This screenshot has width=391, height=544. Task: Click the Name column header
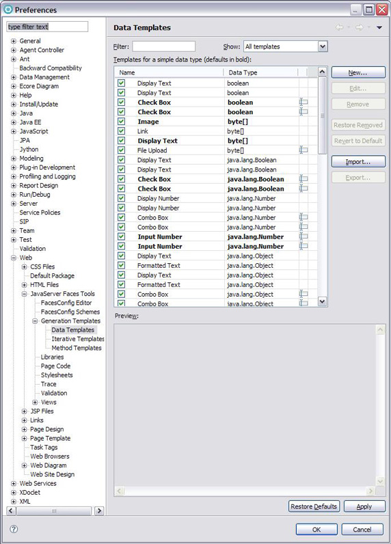(x=170, y=72)
